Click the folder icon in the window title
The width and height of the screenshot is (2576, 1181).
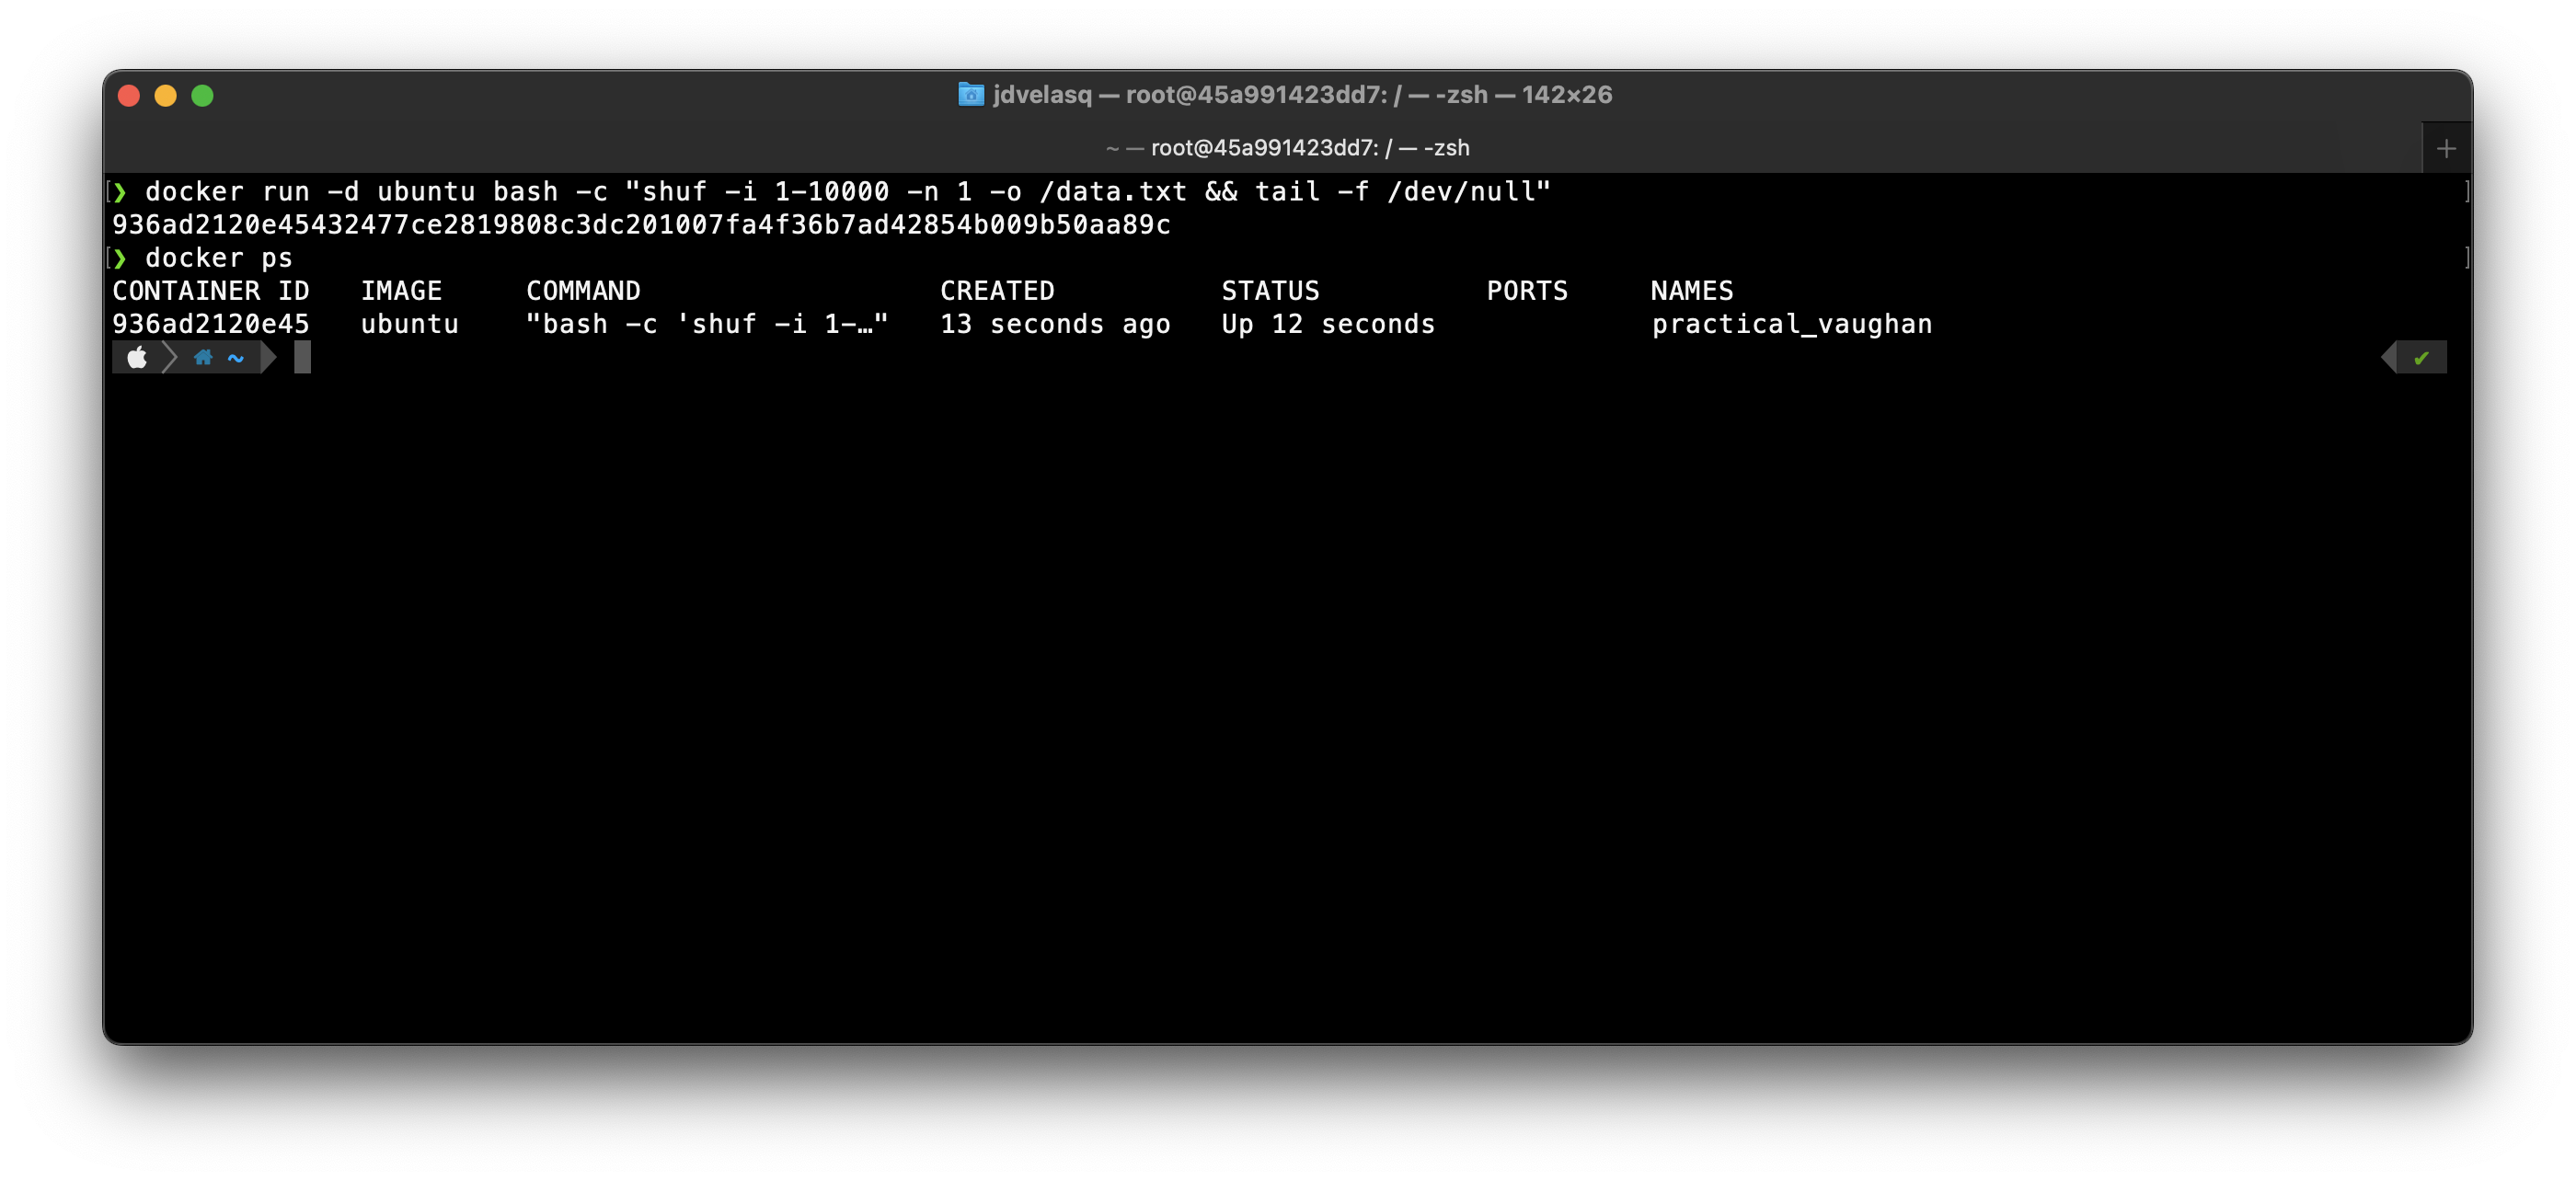click(x=970, y=94)
